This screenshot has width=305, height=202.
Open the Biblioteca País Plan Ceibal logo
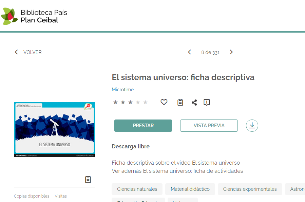34,16
